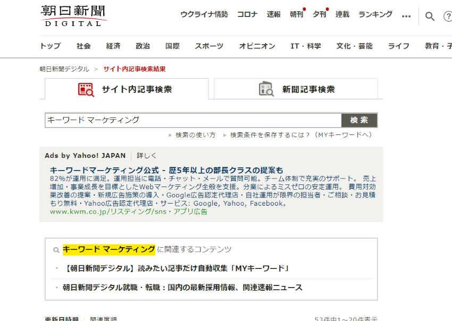Open MYキーワード 自動収集 related link
Screen dimensions: 452x321
pos(176,268)
